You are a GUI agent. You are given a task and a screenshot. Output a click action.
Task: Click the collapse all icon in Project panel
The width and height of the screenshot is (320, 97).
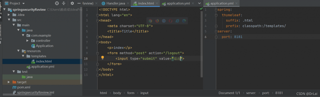[64, 3]
